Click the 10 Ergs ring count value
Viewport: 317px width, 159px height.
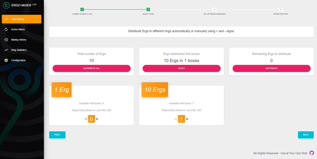click(181, 119)
